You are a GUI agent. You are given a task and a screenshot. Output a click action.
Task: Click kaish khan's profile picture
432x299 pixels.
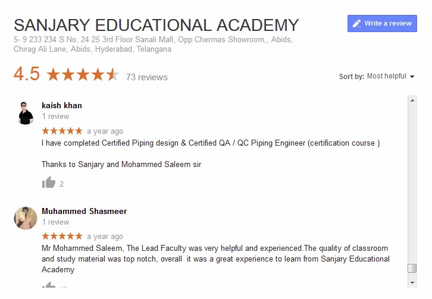click(26, 112)
